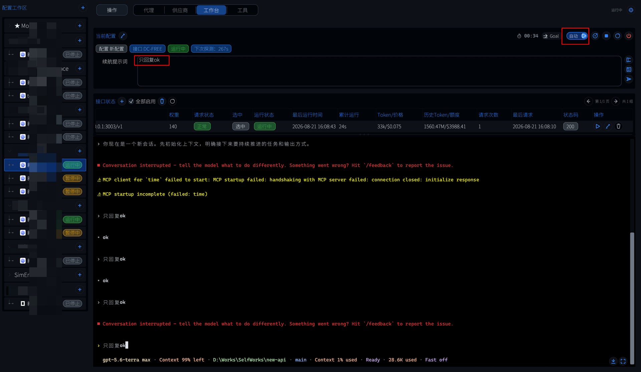This screenshot has height=372, width=641.
Task: Click the Token/价格 column header
Action: click(390, 115)
